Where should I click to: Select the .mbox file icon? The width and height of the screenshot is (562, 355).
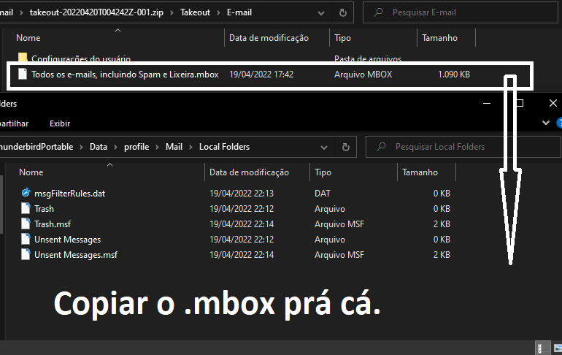pos(23,75)
